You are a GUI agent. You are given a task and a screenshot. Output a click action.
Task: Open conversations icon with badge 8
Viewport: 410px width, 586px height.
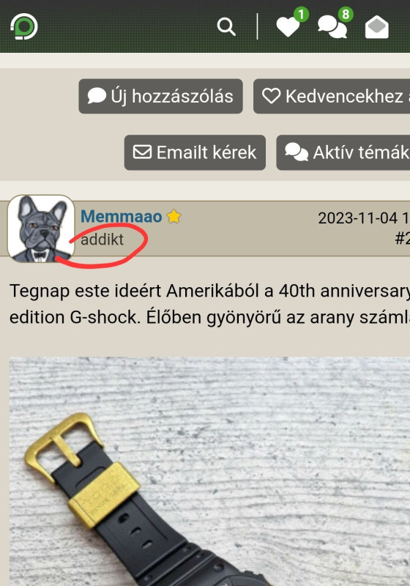click(x=335, y=23)
